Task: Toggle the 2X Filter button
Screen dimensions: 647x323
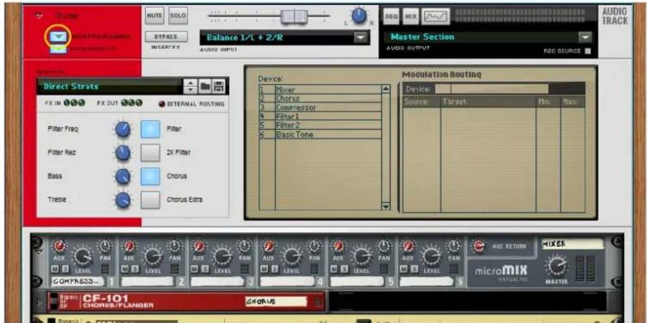Action: tap(150, 153)
